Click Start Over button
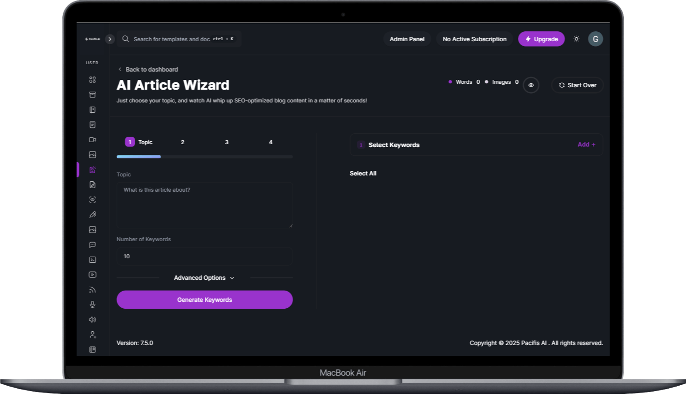Viewport: 686px width, 394px height. (x=577, y=85)
